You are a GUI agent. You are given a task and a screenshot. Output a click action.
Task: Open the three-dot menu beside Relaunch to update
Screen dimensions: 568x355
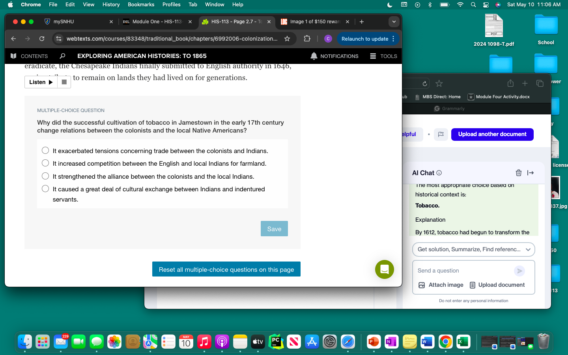(x=393, y=39)
